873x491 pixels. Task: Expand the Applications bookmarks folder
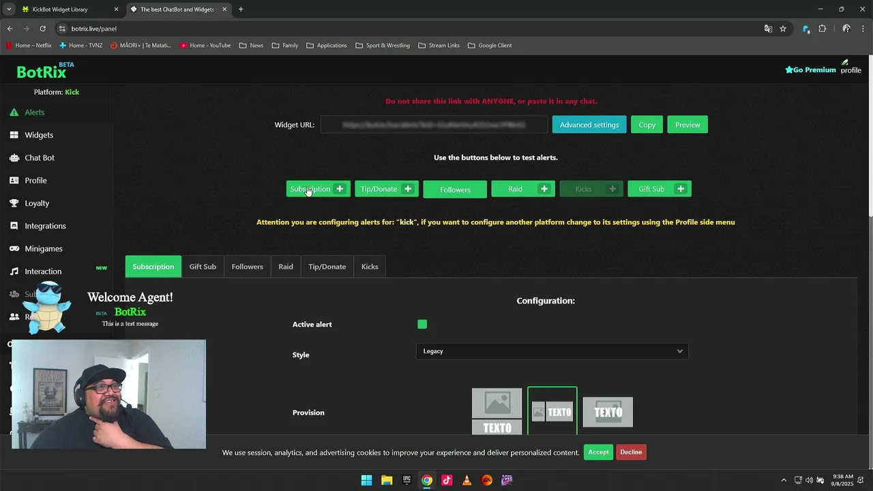[x=327, y=46]
